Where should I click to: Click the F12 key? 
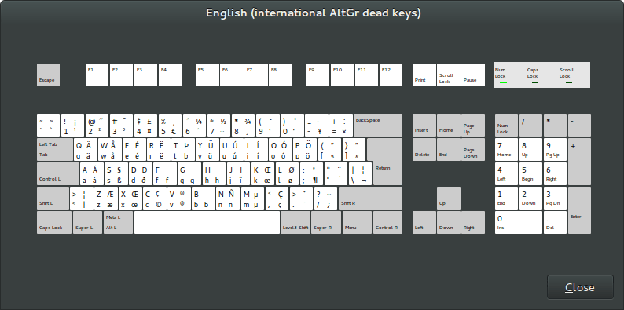pos(391,75)
